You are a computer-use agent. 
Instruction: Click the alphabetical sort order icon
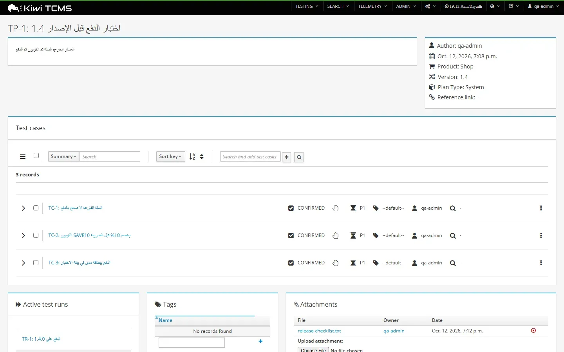coord(192,157)
